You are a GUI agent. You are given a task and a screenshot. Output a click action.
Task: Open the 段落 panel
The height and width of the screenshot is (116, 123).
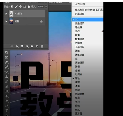[88, 35]
